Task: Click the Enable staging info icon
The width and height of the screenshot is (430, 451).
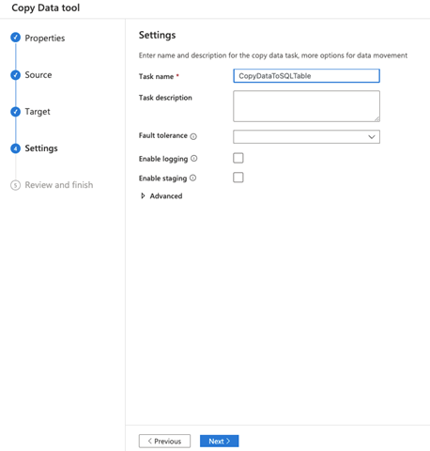Action: click(193, 178)
